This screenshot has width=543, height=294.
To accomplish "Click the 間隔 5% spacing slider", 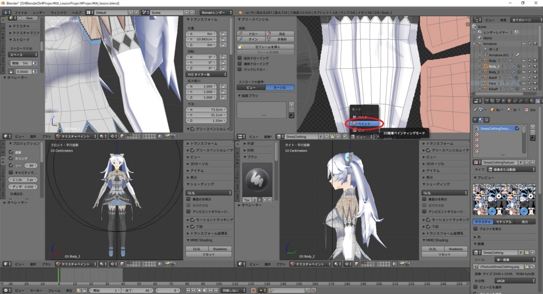I will (21, 63).
